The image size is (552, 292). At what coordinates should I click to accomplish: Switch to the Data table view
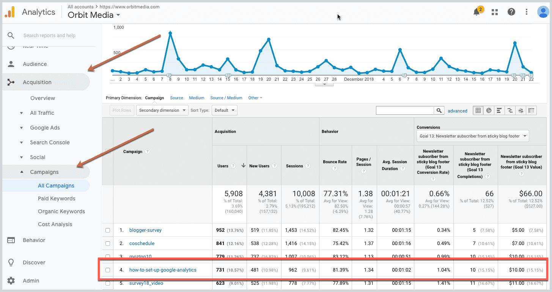[478, 111]
